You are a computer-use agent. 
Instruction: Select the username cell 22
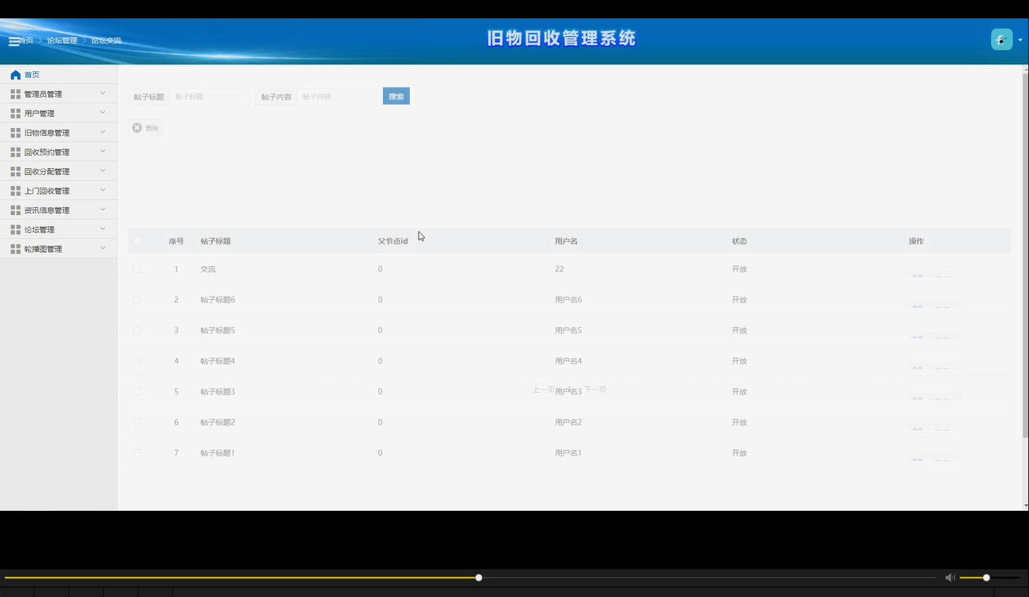click(559, 269)
